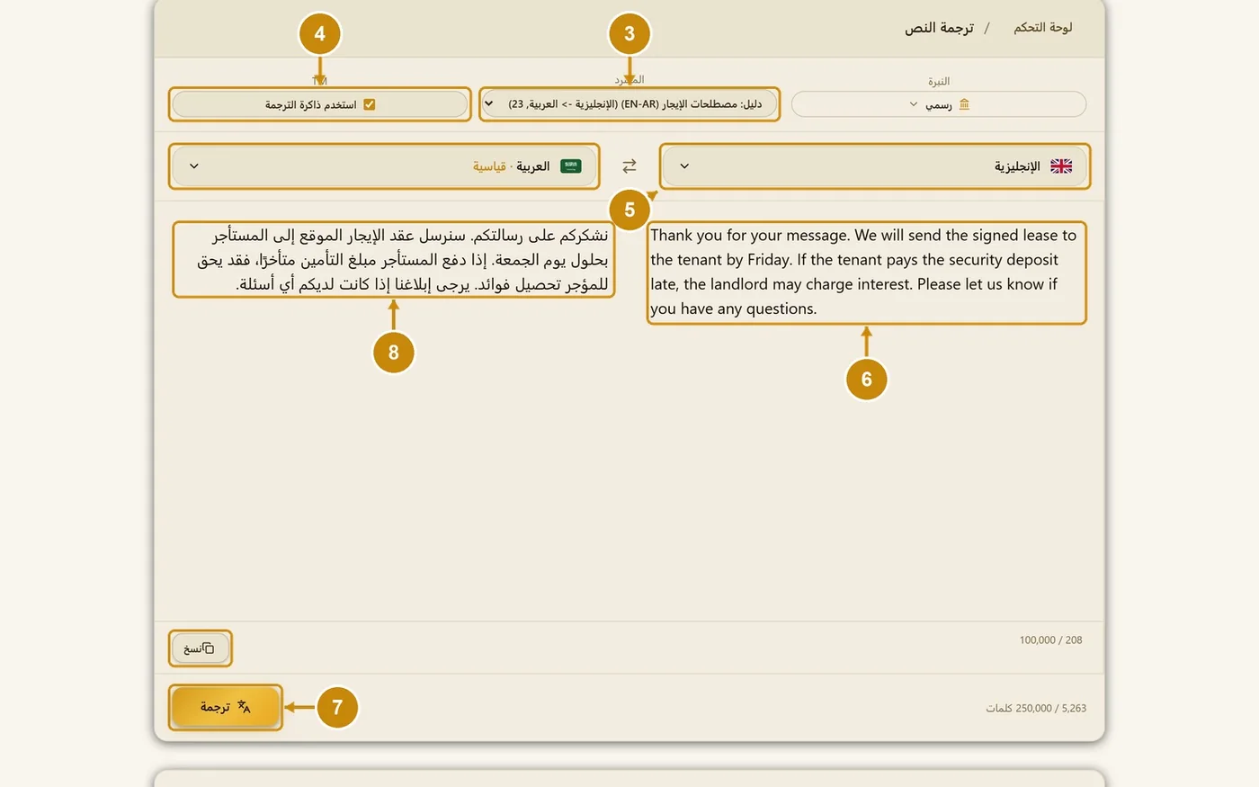
Task: Swap the source and target languages
Action: (629, 166)
